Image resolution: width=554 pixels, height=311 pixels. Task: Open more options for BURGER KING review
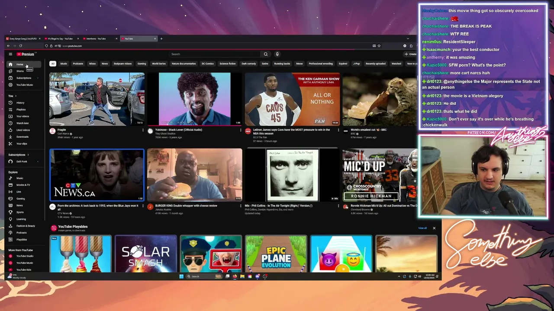[x=241, y=206]
